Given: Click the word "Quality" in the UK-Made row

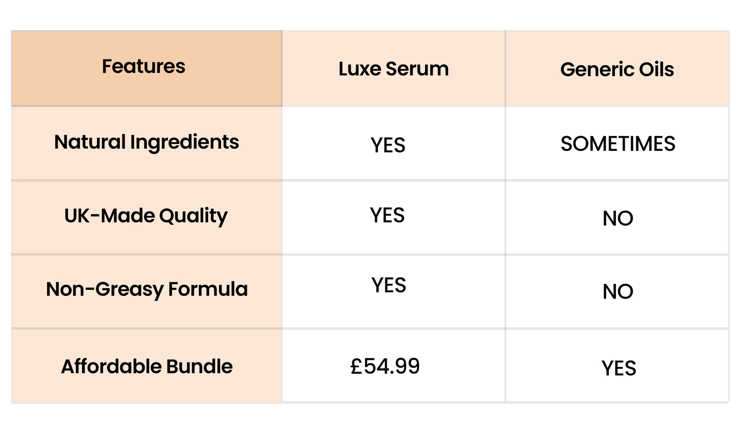Looking at the screenshot, I should [x=193, y=216].
